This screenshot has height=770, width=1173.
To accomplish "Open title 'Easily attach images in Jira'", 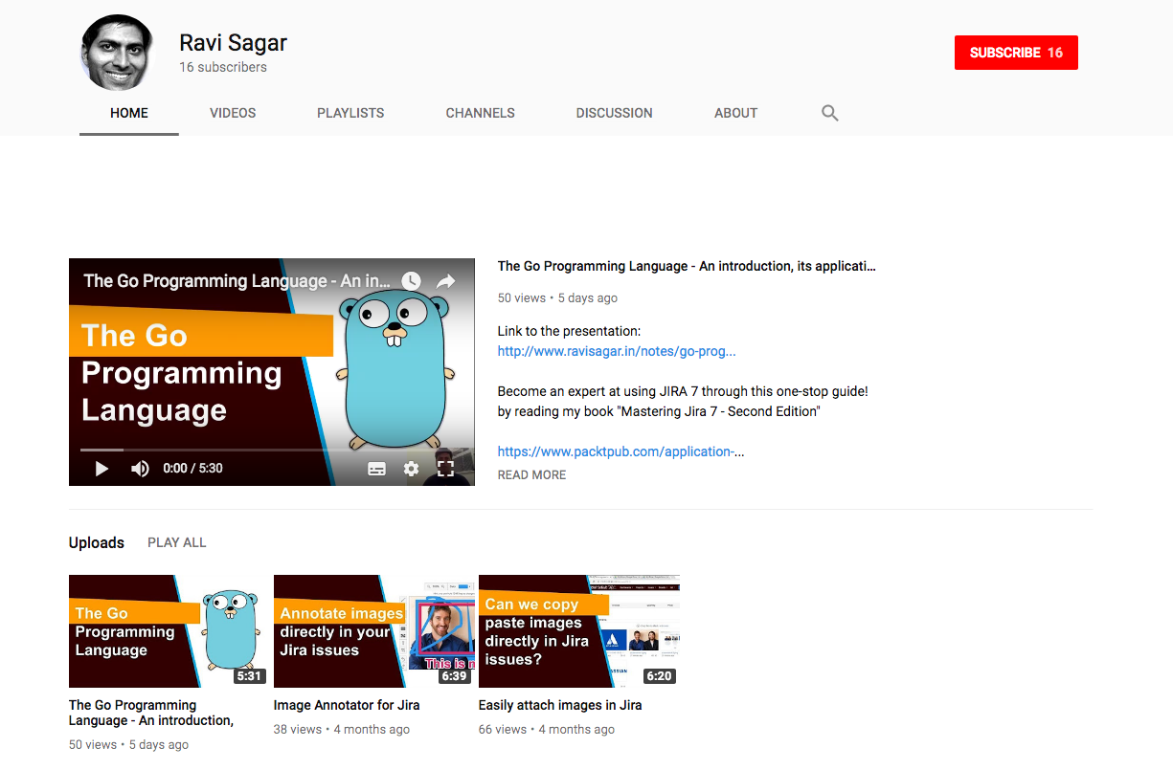I will click(560, 705).
